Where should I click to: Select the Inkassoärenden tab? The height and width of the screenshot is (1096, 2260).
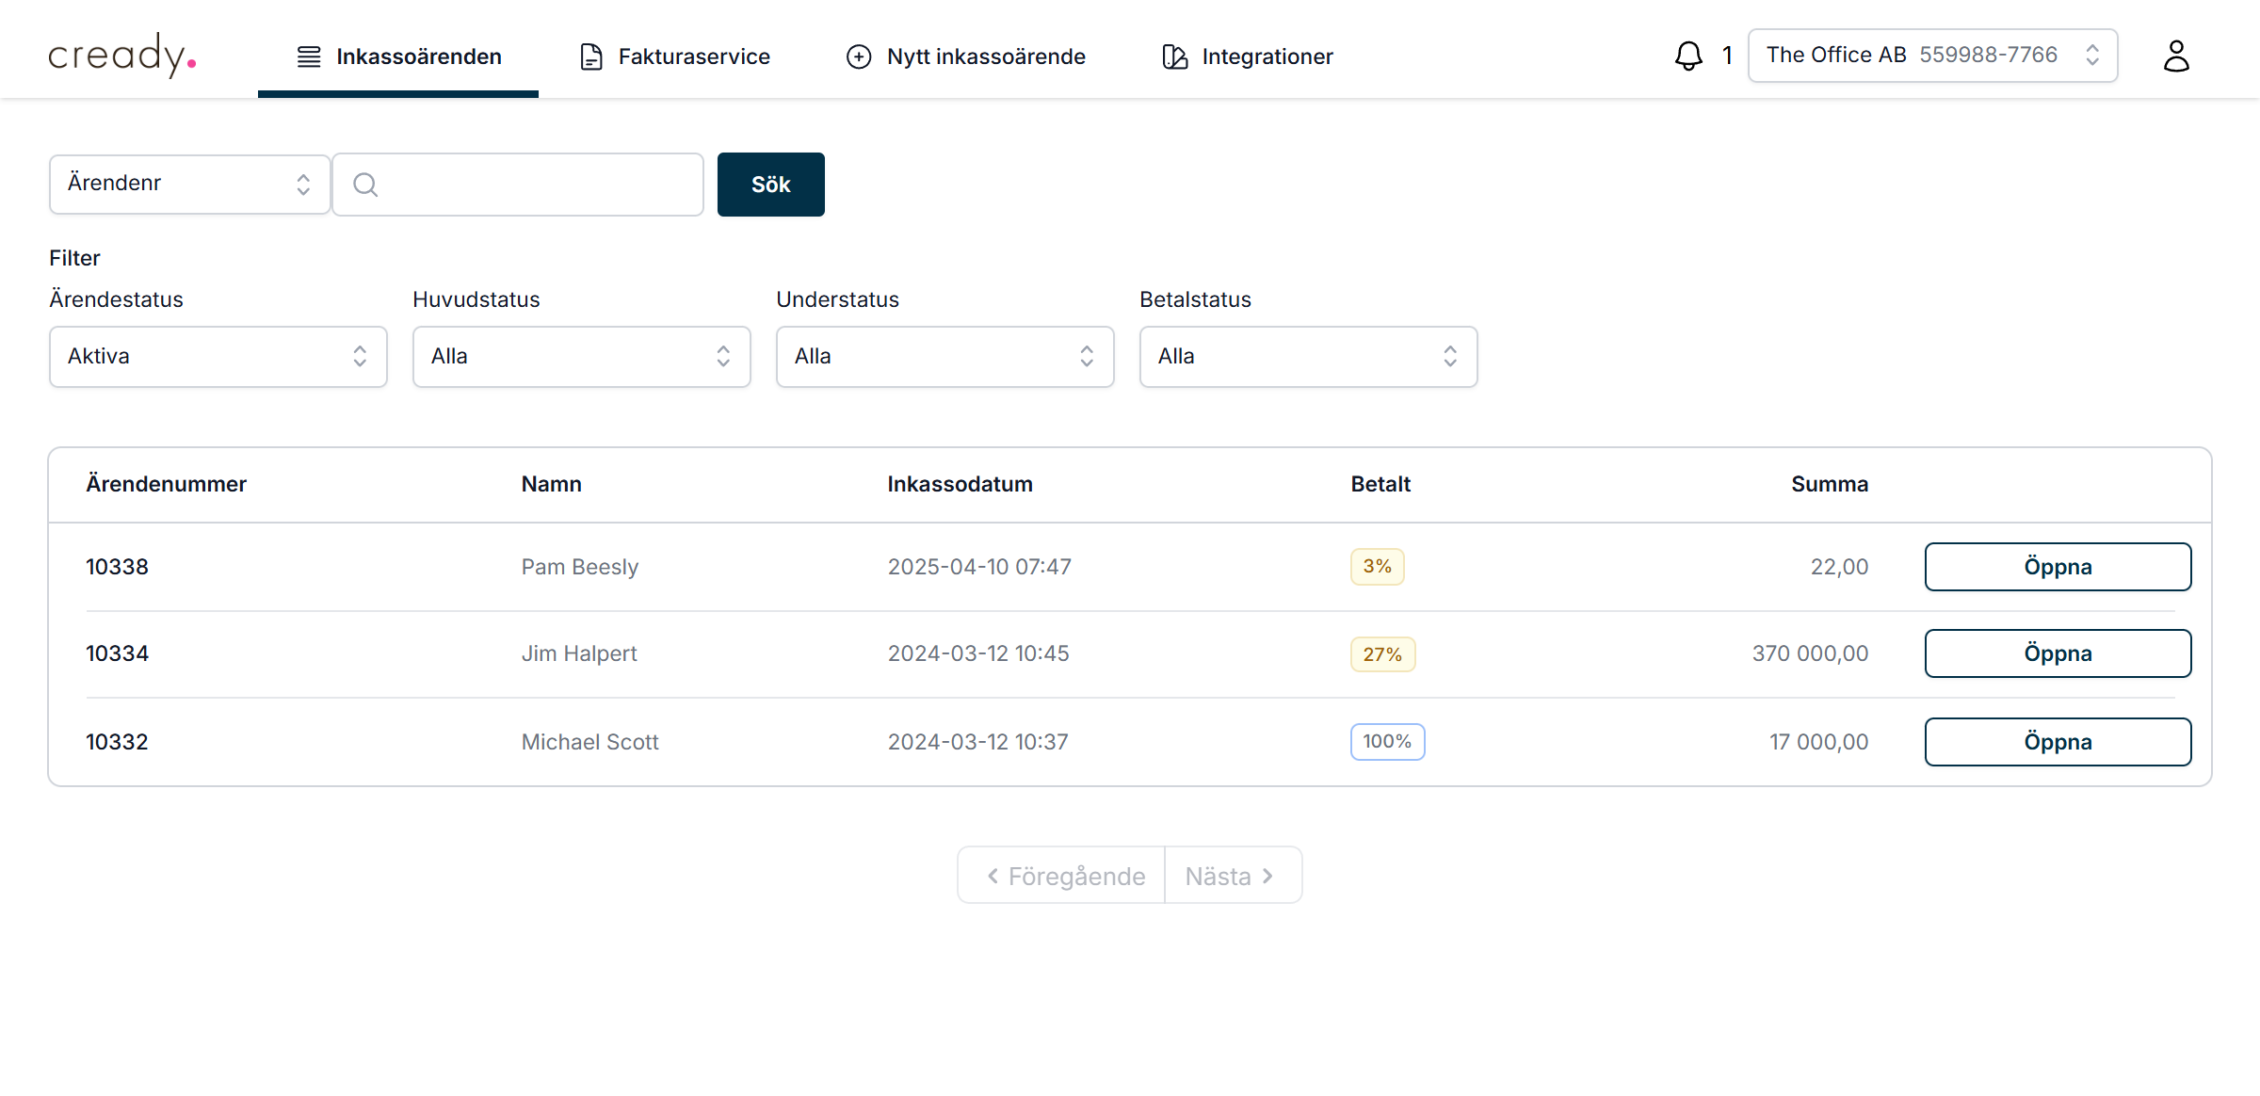419,56
